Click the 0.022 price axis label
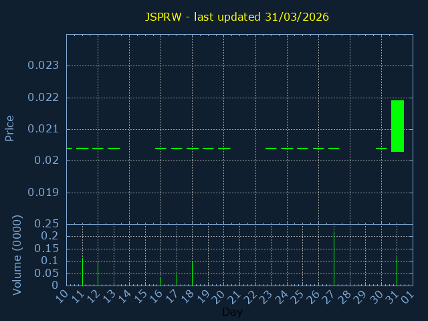 click(43, 98)
